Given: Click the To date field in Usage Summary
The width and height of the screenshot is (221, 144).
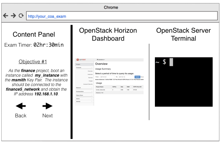Looking at the screenshot, I should pyautogui.click(x=126, y=77).
